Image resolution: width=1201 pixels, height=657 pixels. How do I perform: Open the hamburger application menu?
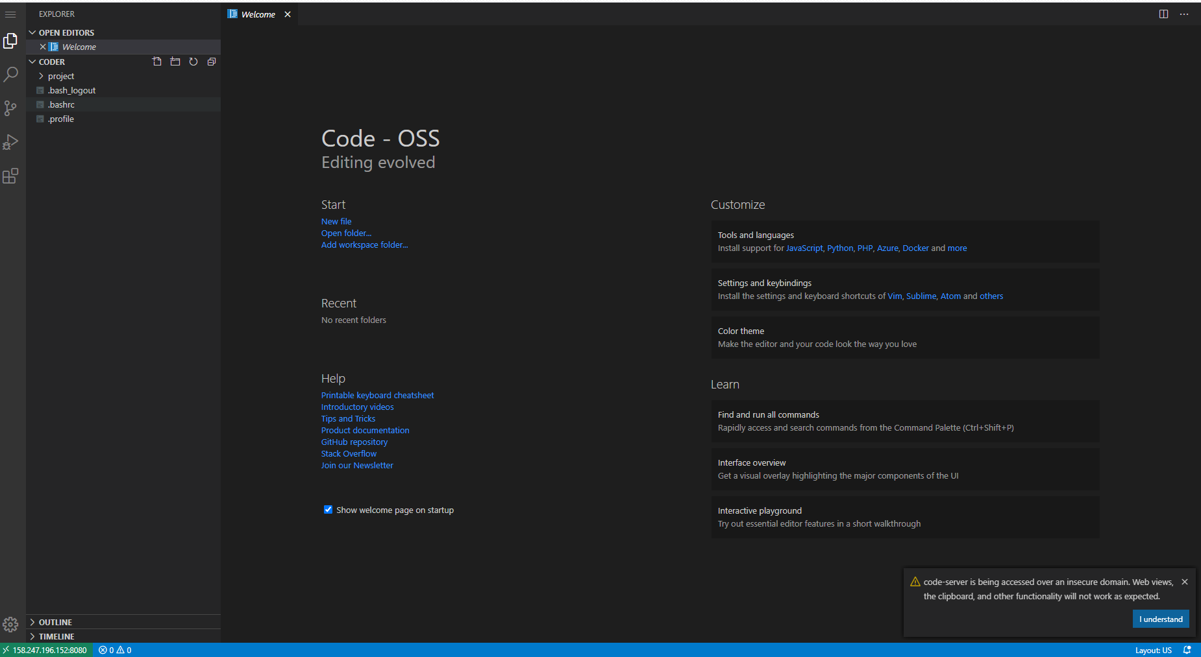10,14
